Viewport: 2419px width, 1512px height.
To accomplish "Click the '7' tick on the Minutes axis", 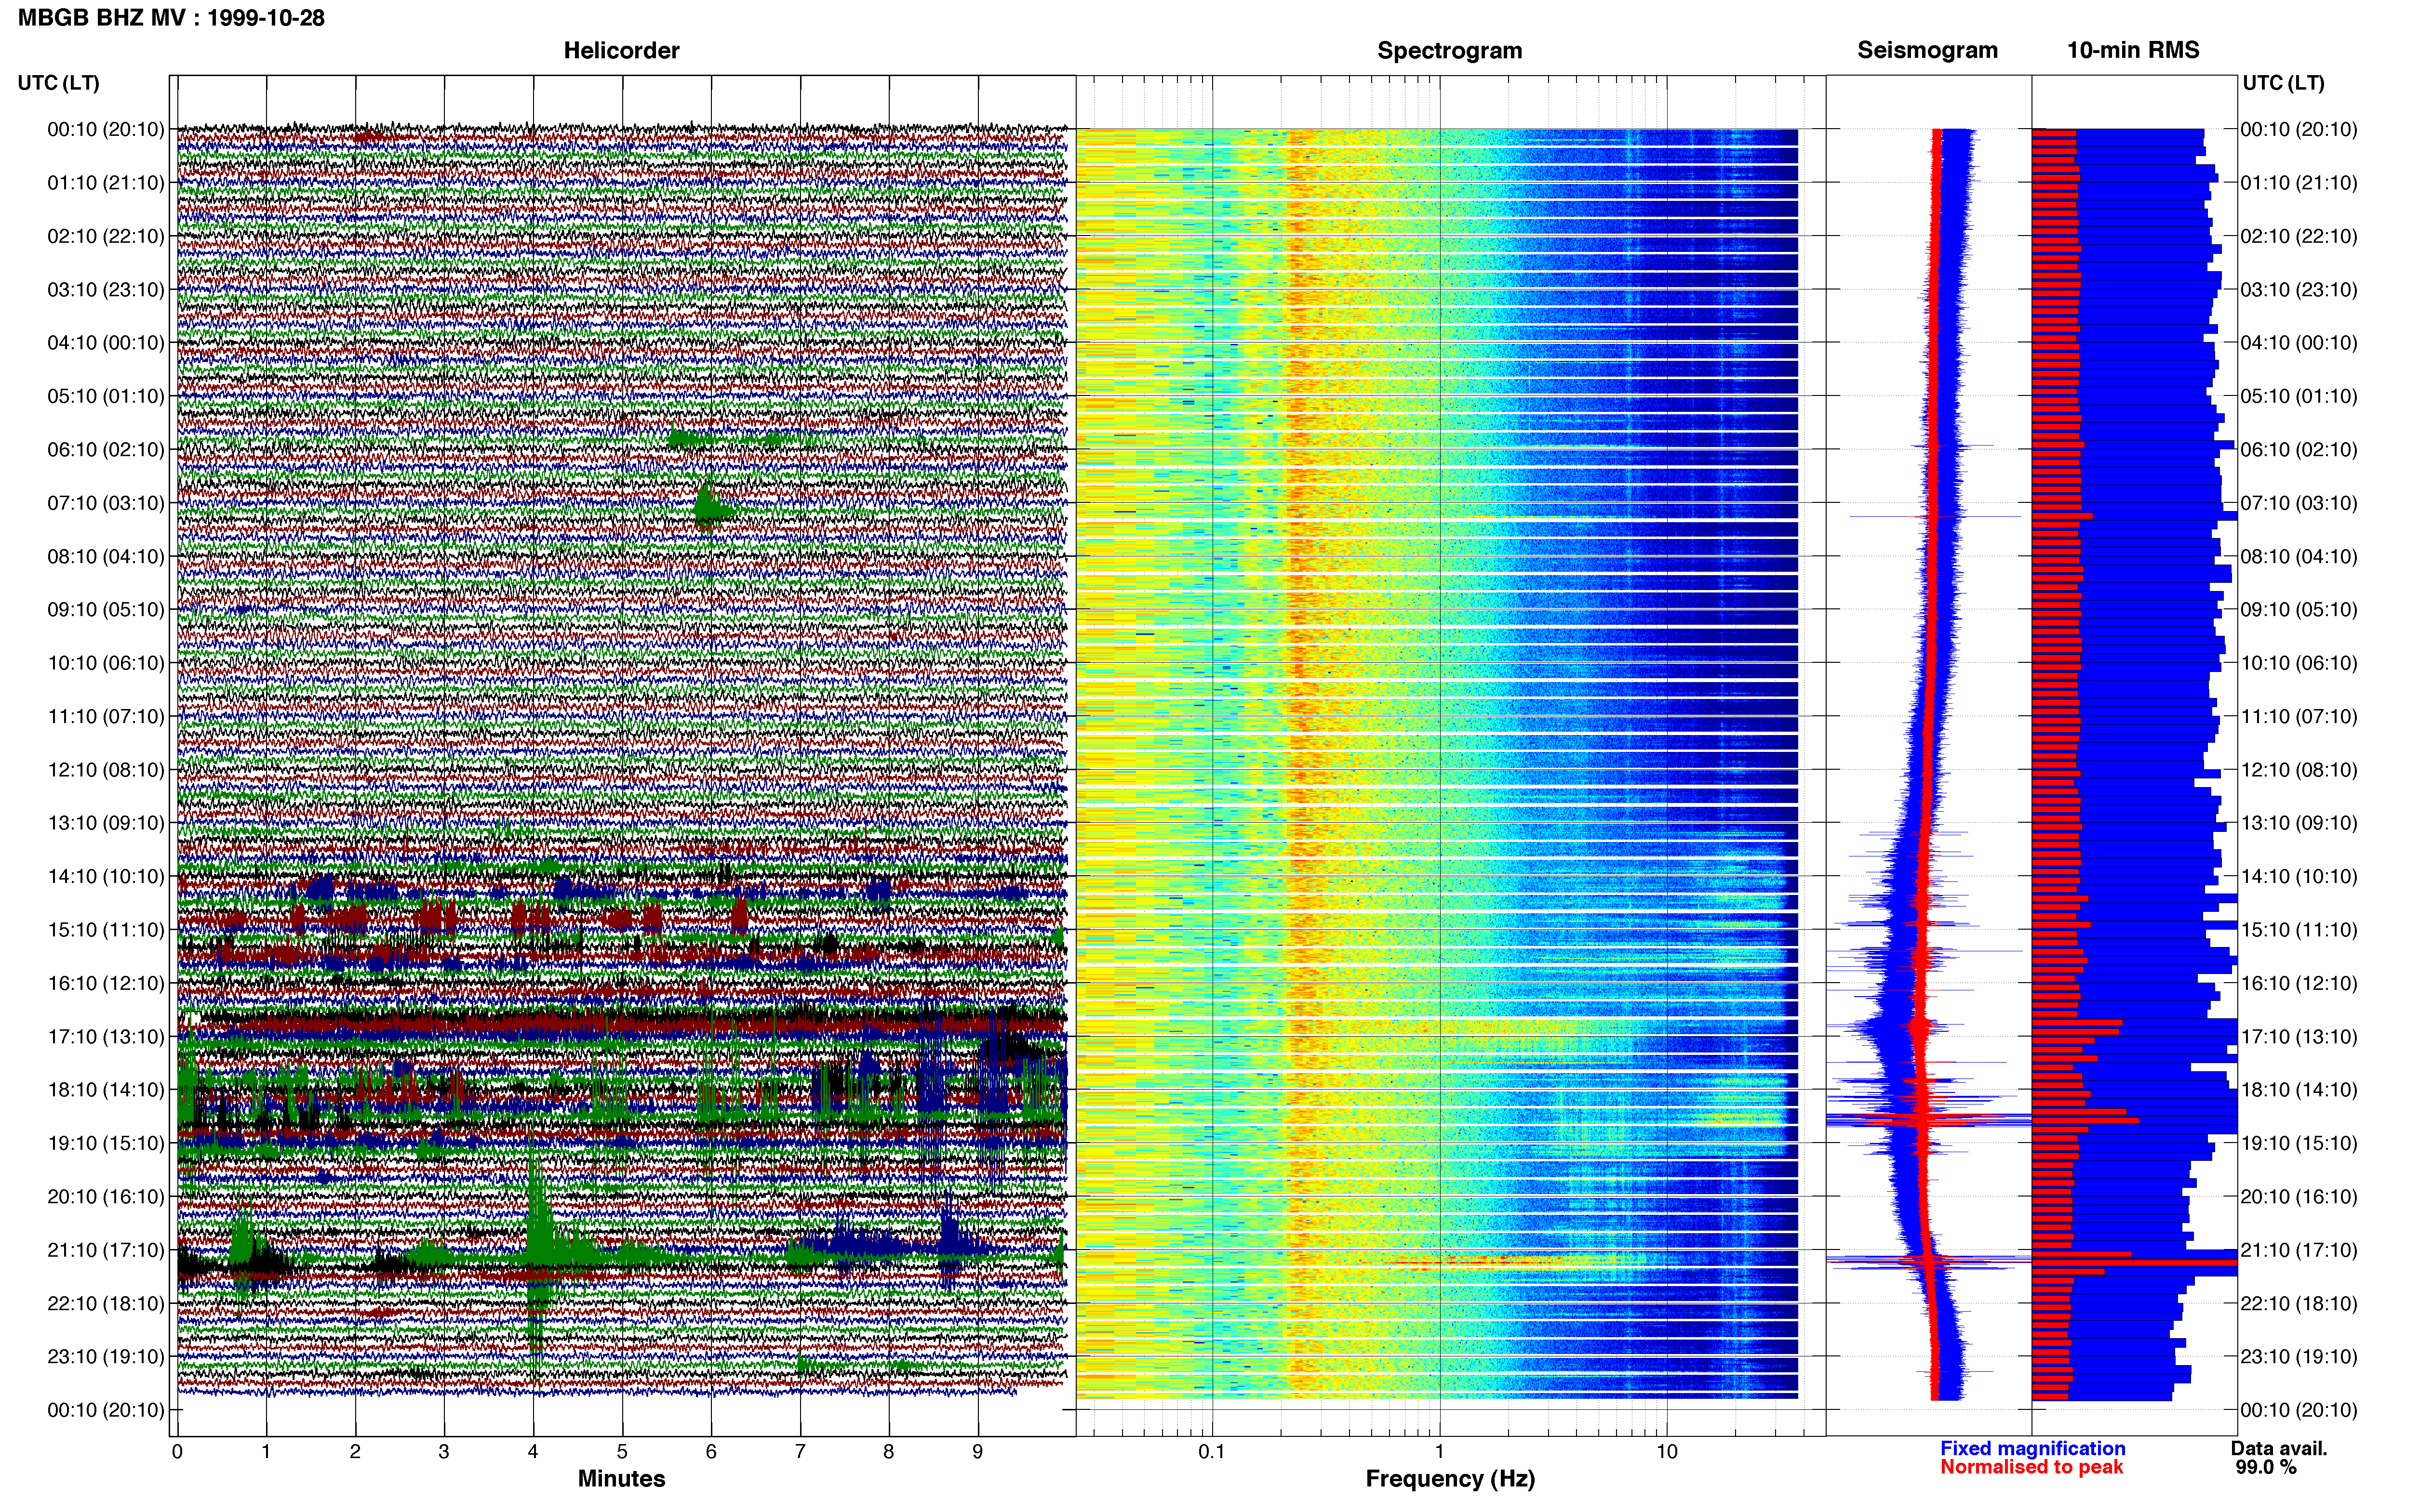I will [x=801, y=1452].
